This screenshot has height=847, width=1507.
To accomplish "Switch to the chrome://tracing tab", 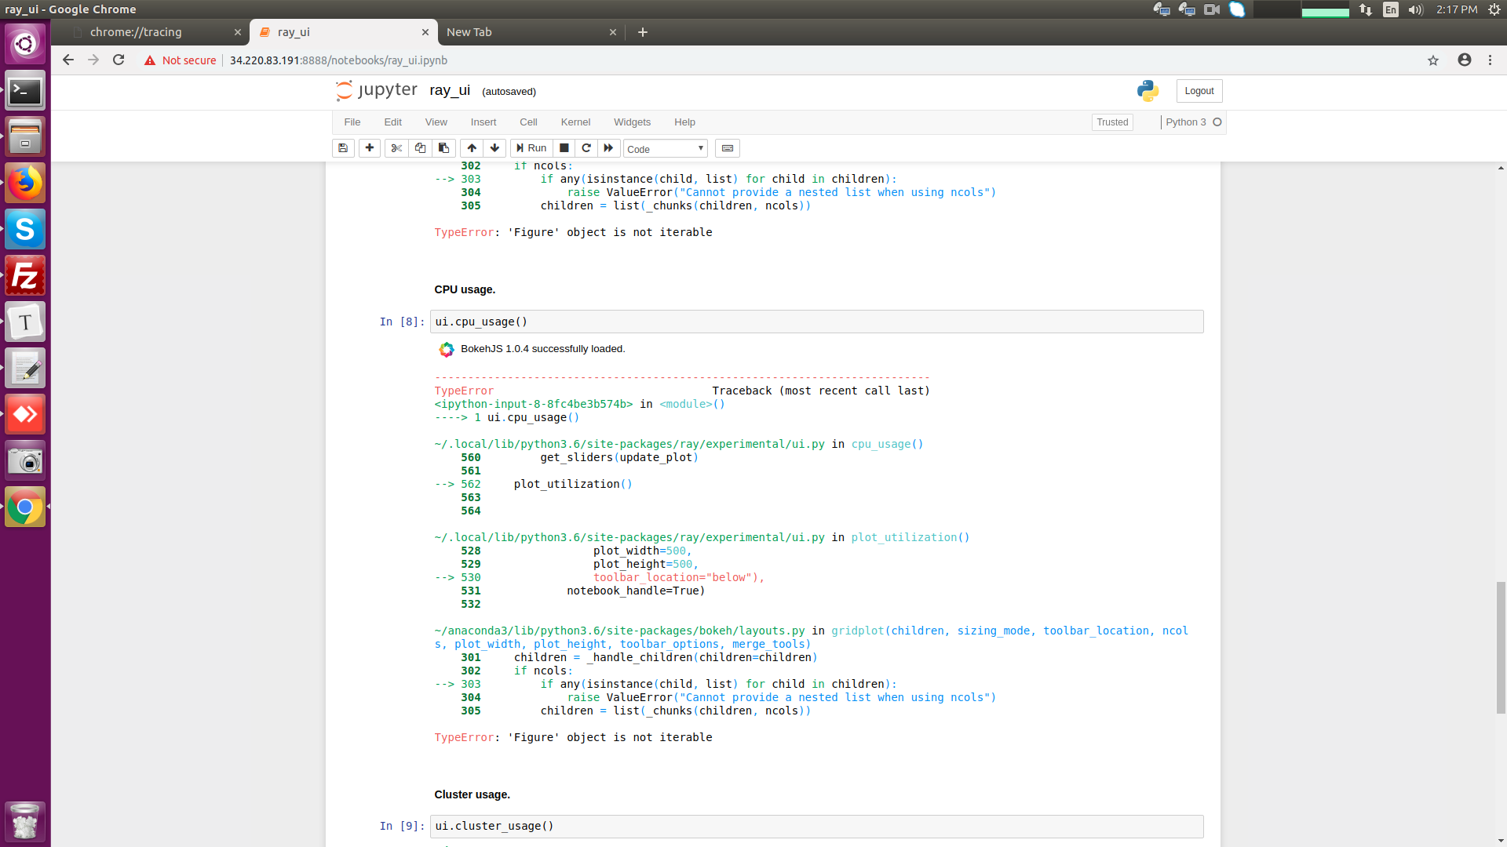I will tap(151, 32).
